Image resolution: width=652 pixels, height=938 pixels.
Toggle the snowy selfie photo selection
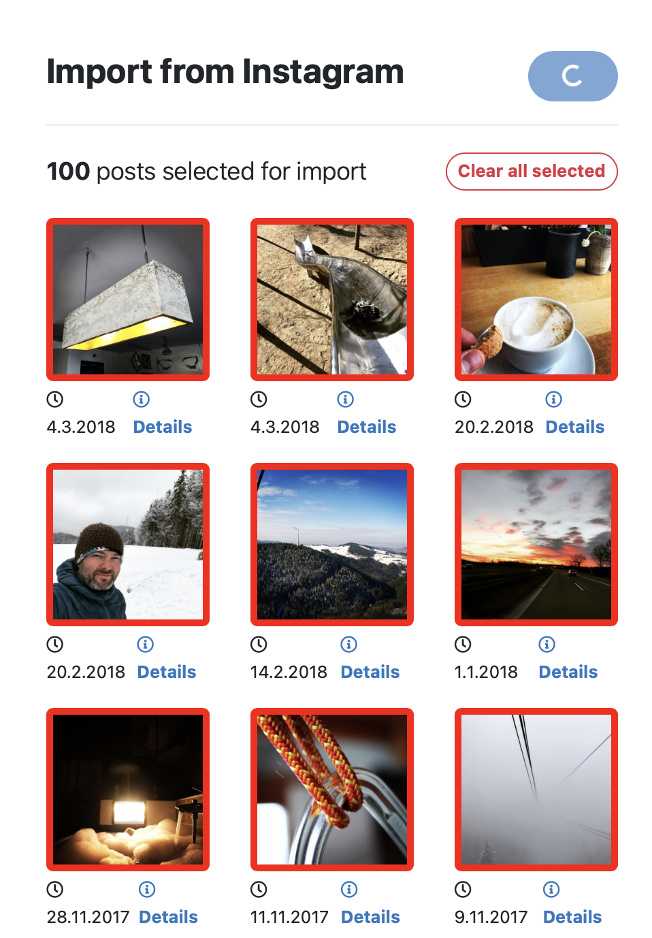[x=128, y=545]
